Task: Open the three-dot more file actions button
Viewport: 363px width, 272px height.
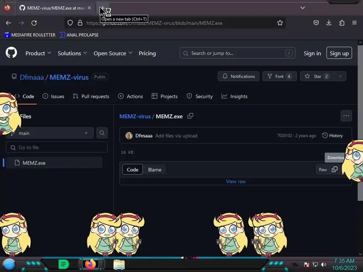Action: point(346,116)
